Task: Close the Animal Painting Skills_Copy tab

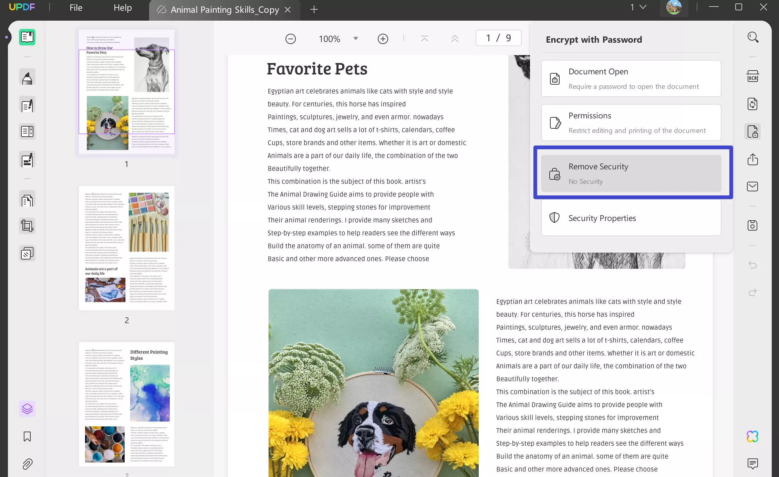Action: point(288,10)
